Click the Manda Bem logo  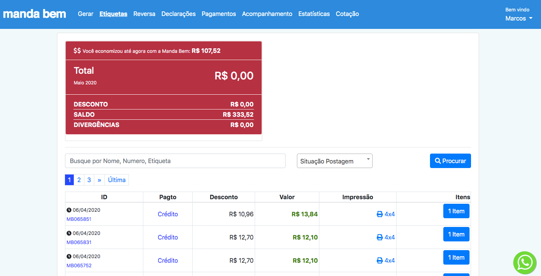35,14
